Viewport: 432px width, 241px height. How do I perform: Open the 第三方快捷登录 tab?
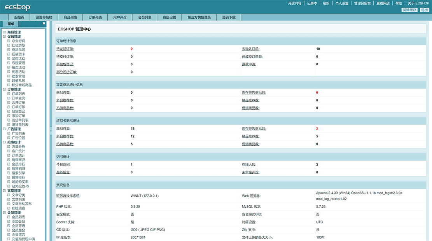199,17
